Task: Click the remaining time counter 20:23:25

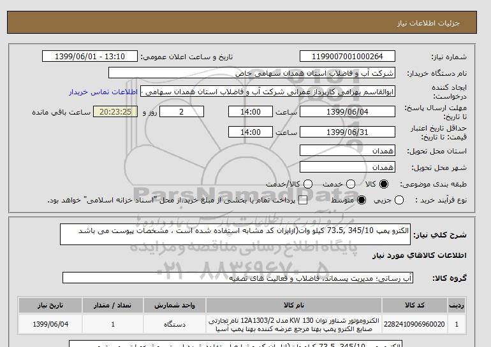Action: 115,111
